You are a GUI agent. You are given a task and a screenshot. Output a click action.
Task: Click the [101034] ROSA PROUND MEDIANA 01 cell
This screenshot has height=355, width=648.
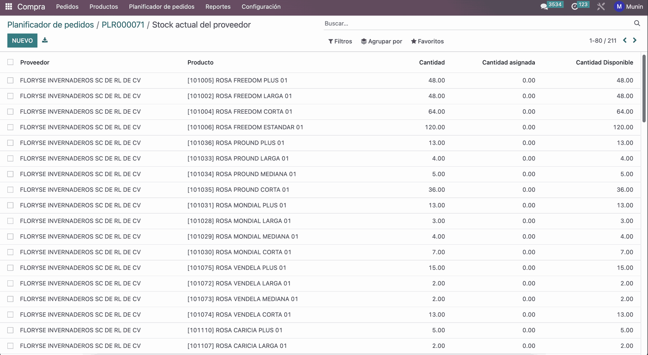pos(242,174)
